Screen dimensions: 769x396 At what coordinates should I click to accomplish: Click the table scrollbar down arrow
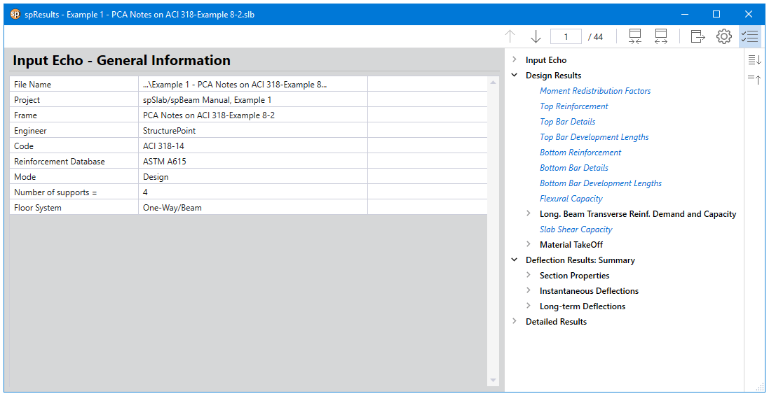[494, 381]
